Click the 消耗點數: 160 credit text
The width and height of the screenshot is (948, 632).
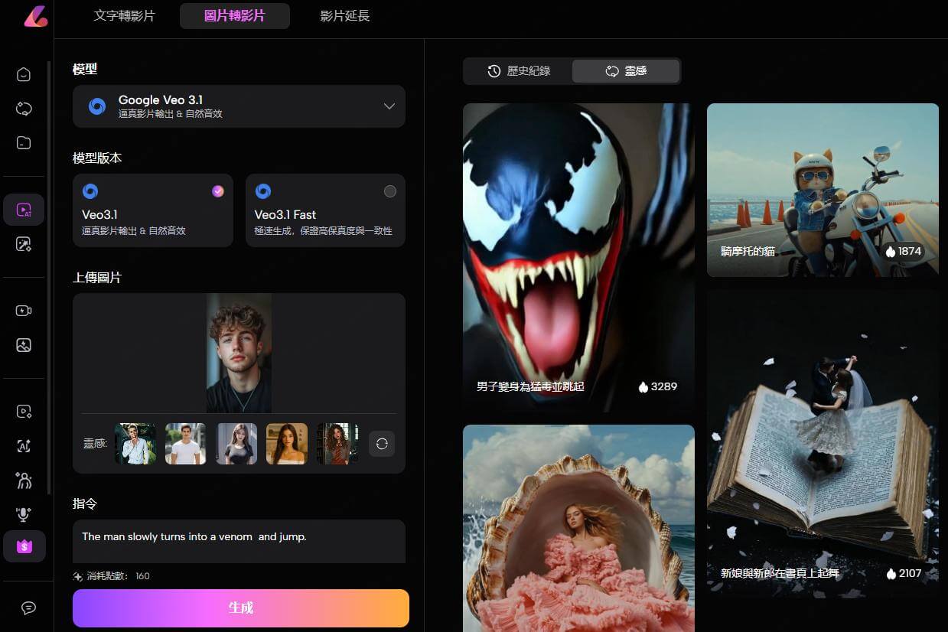pos(119,576)
